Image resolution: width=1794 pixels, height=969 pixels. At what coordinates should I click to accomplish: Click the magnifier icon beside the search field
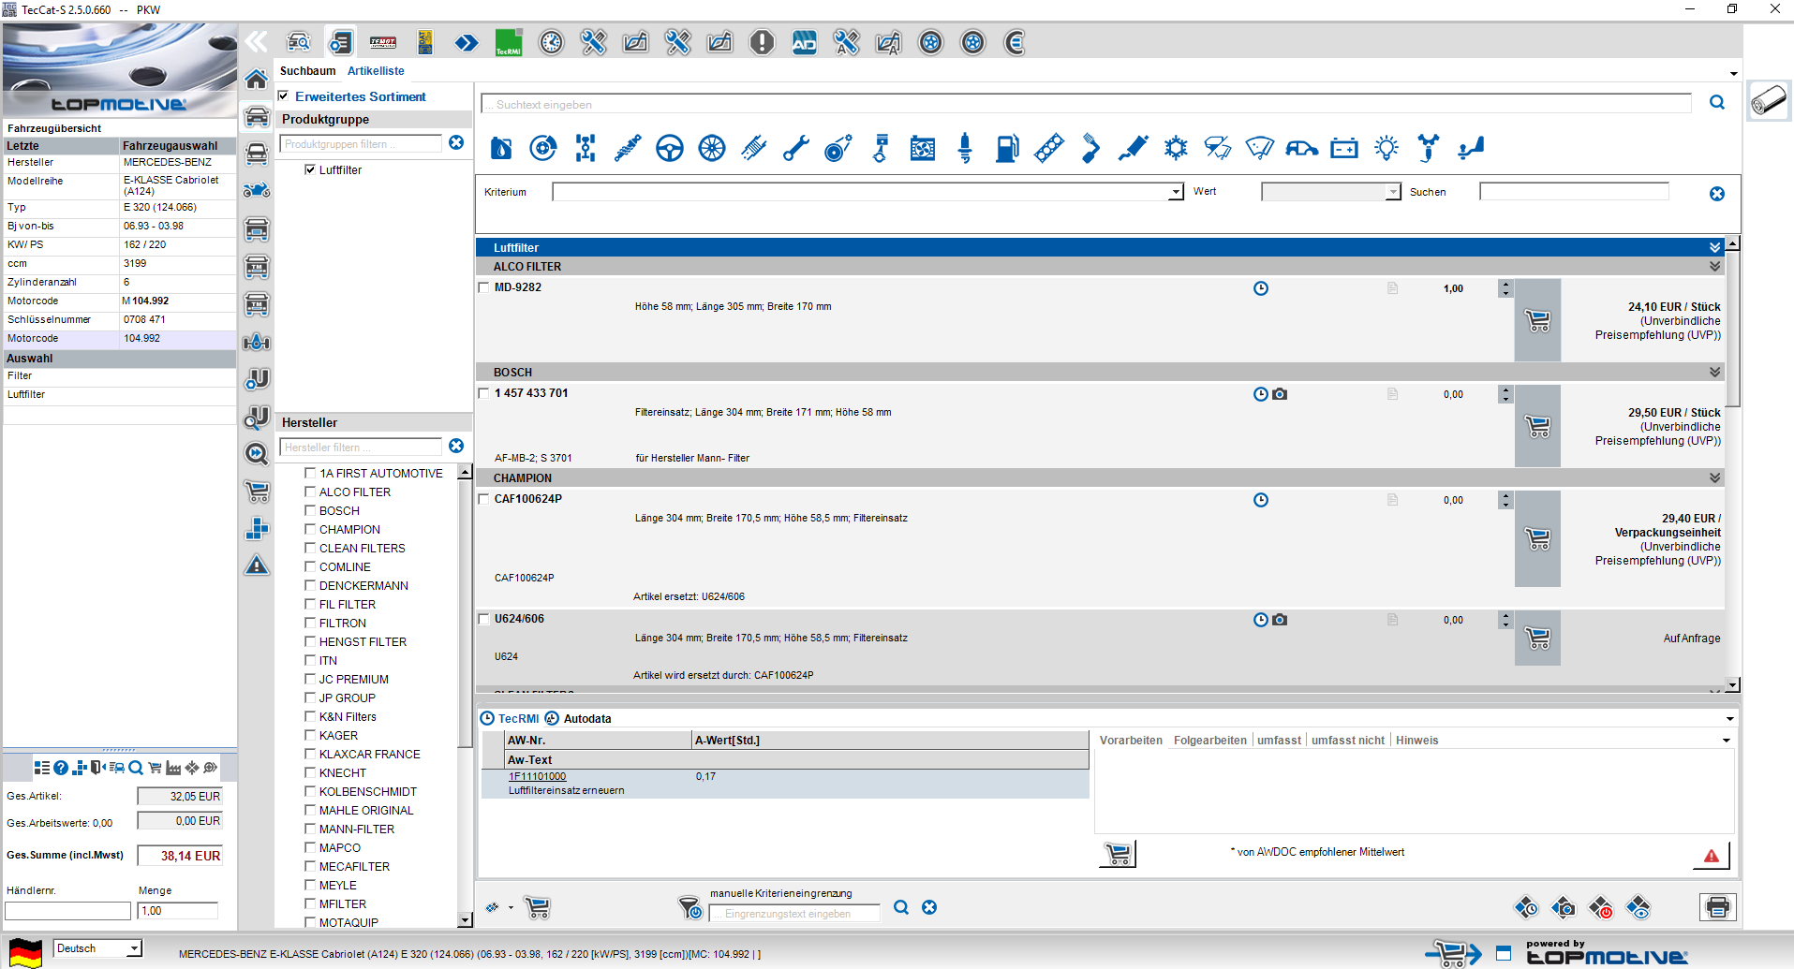(1717, 103)
